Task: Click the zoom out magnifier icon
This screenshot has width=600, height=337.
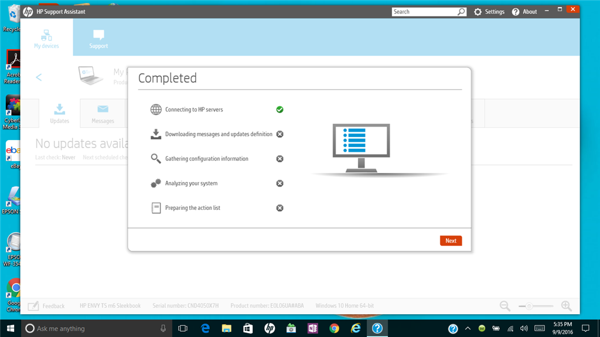Action: 504,305
